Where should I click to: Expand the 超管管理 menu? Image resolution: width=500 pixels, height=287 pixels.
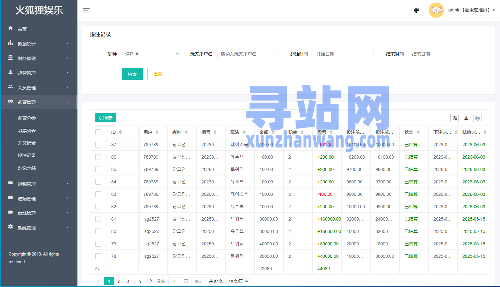[x=39, y=73]
